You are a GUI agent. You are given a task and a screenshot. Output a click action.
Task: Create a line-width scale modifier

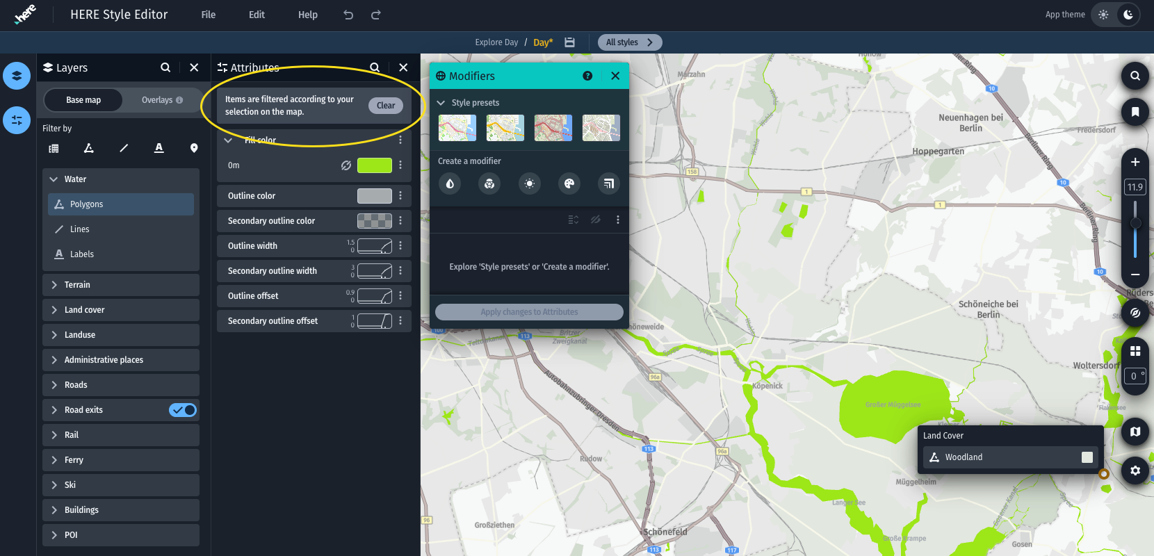click(609, 183)
